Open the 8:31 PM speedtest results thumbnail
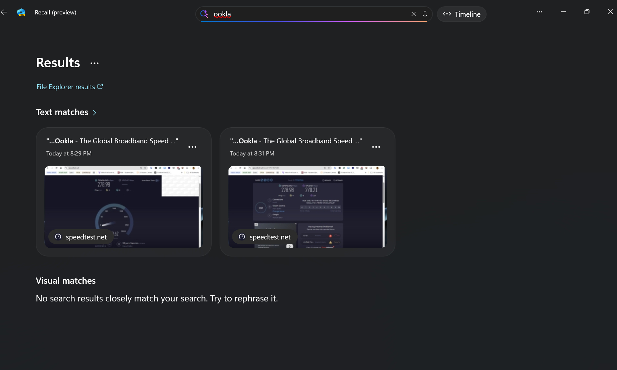Viewport: 617px width, 370px height. coord(307,200)
